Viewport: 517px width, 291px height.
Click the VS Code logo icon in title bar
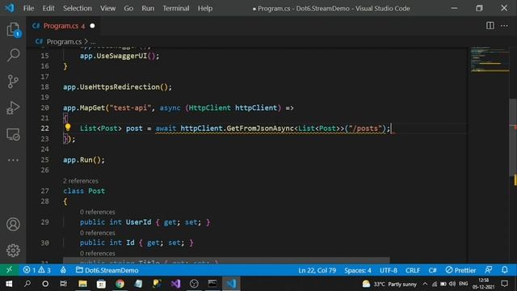[x=10, y=8]
